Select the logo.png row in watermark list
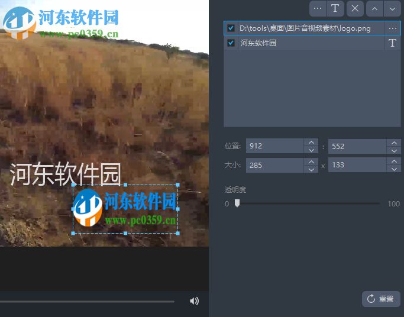Image resolution: width=404 pixels, height=317 pixels. (x=312, y=28)
